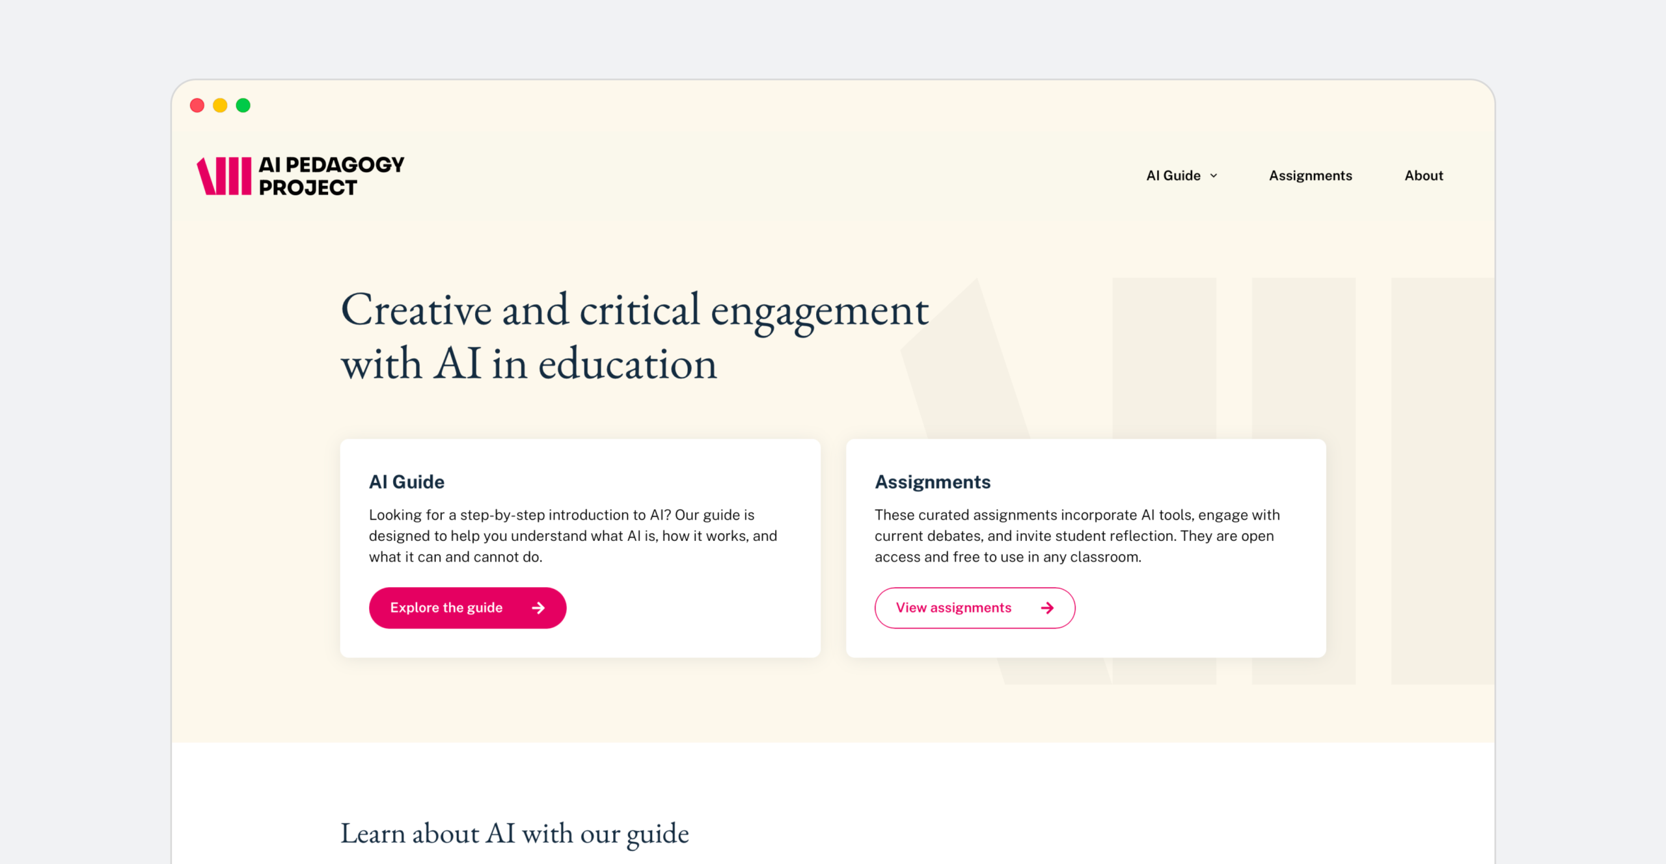Open the About page from navigation
The image size is (1666, 864).
[1423, 176]
